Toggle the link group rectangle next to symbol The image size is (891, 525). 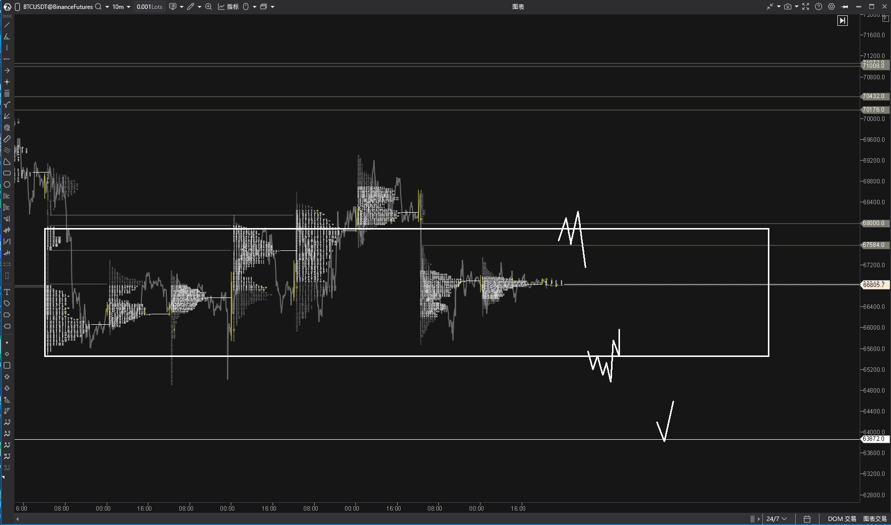(17, 6)
